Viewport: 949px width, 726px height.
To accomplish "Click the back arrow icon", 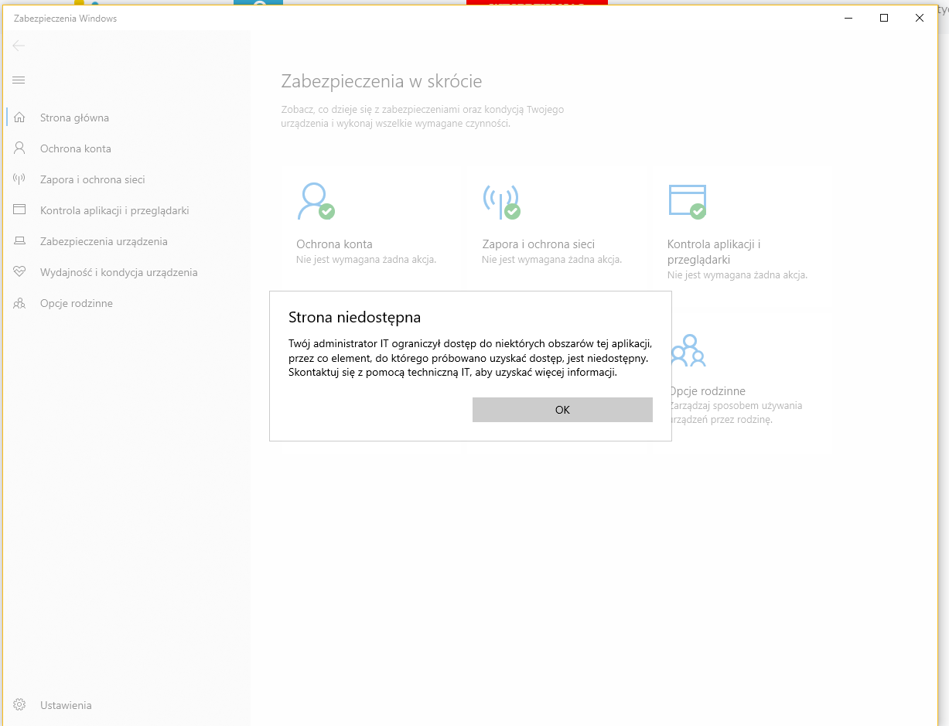I will click(x=19, y=46).
